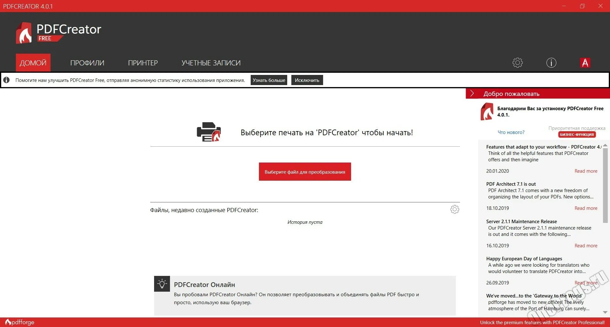Click 'Server 2.1.1 Maintenance Release' headline
Screen dimensions: 610x327
[x=521, y=222]
